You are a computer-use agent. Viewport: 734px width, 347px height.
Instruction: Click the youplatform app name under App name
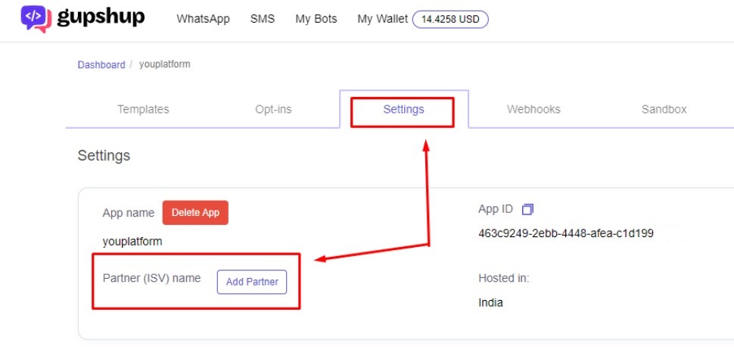pos(132,242)
